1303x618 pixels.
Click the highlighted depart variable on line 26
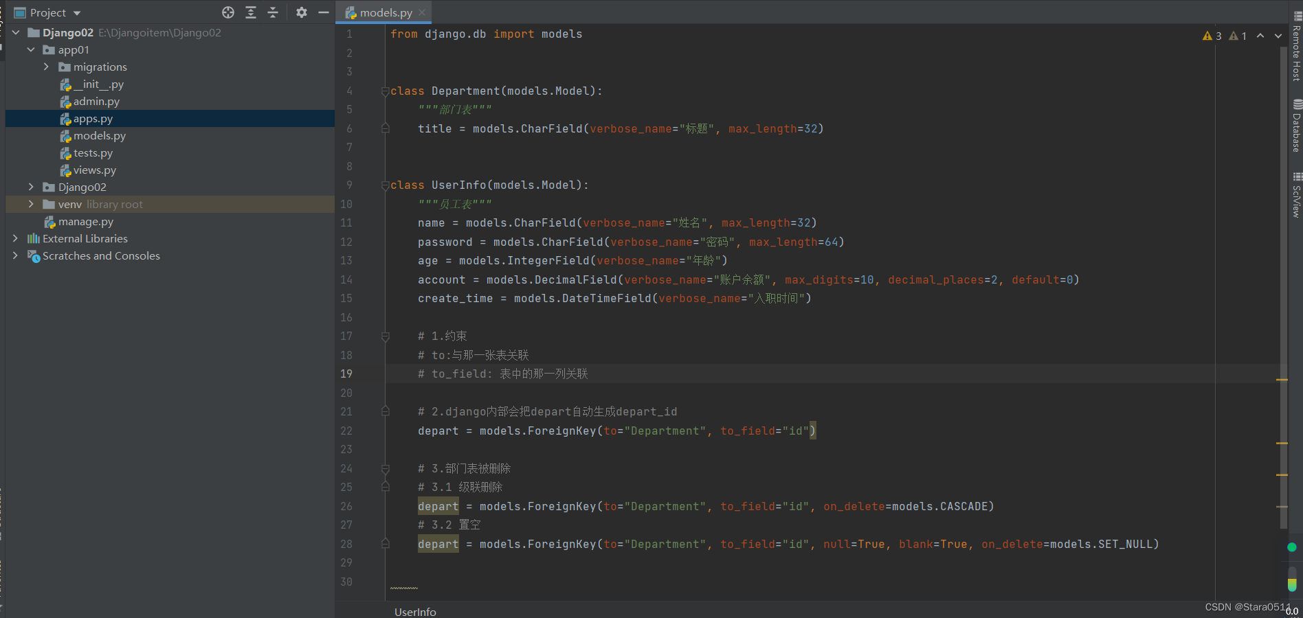(438, 506)
